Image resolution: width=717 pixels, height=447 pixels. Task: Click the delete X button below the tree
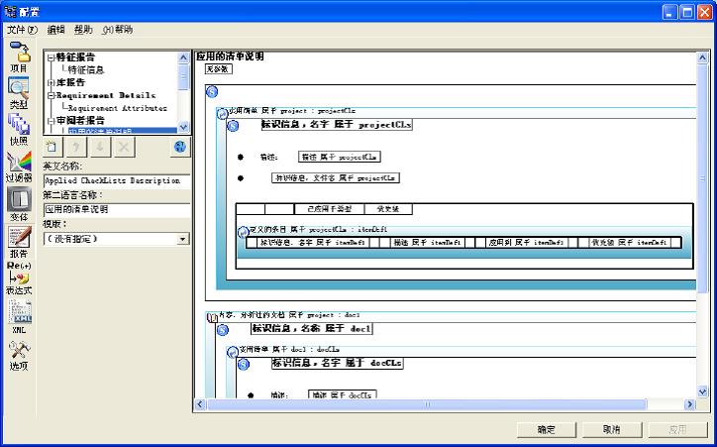tap(125, 147)
